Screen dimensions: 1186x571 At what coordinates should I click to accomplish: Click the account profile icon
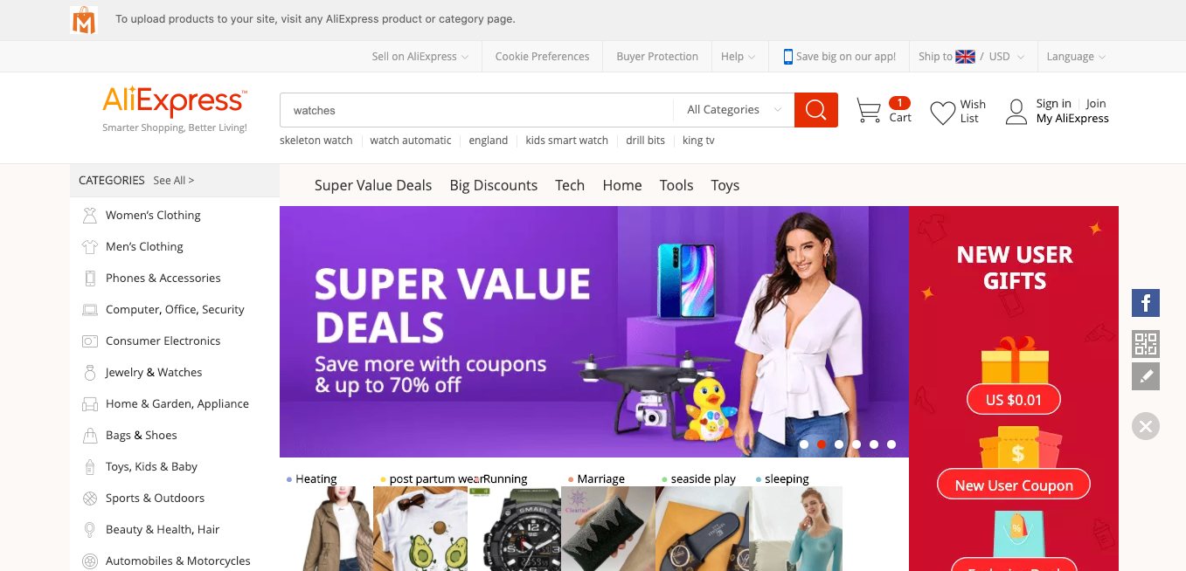click(x=1016, y=112)
